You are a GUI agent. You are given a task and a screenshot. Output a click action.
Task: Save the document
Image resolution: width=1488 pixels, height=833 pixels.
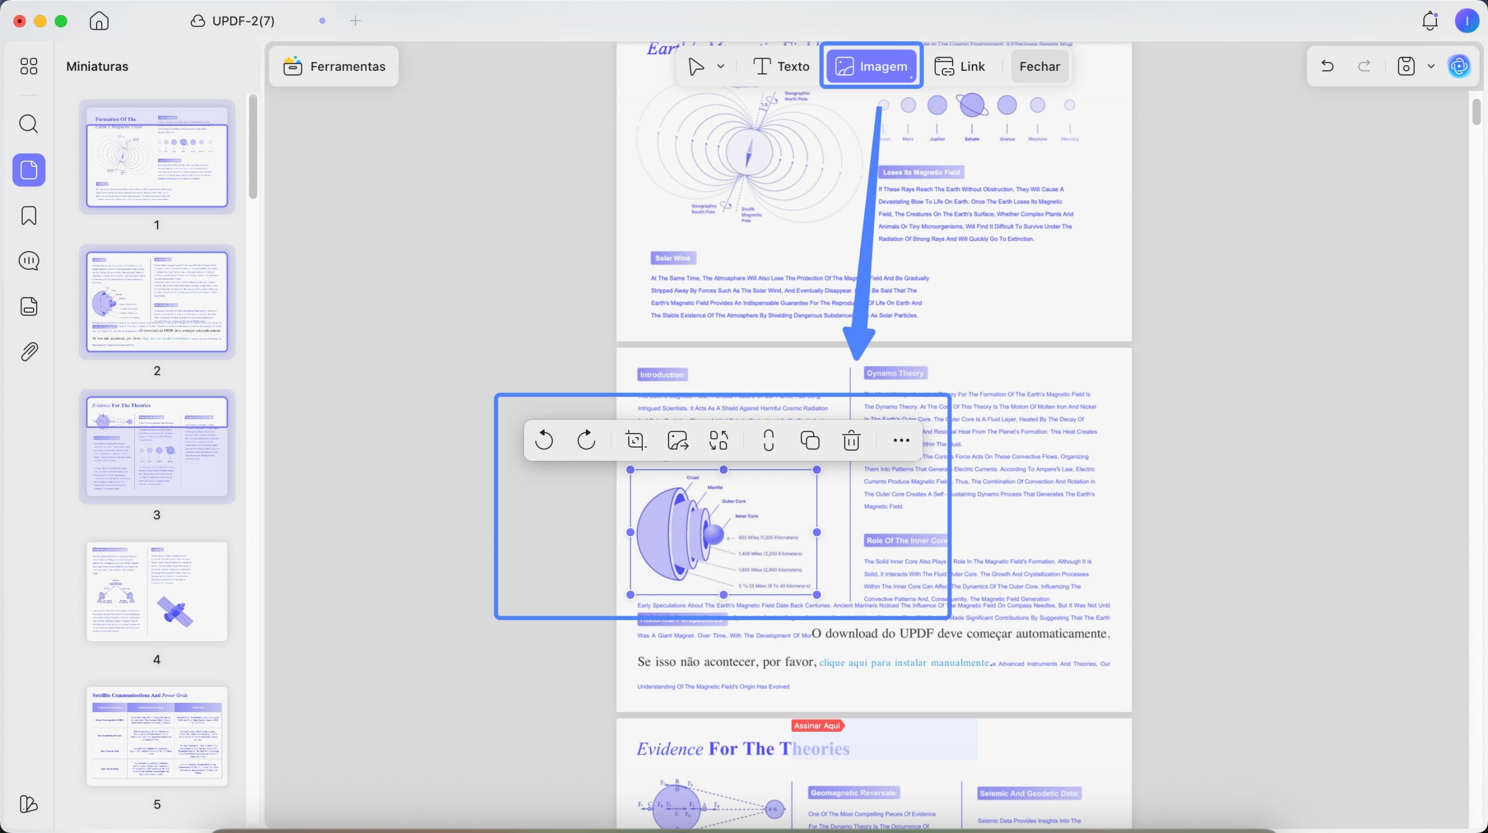pyautogui.click(x=1406, y=66)
